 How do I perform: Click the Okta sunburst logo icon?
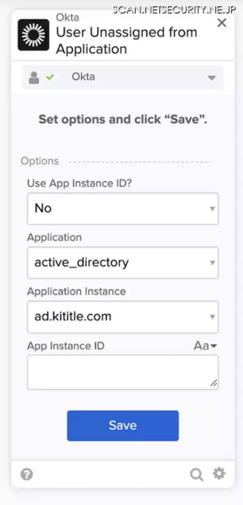pyautogui.click(x=34, y=35)
